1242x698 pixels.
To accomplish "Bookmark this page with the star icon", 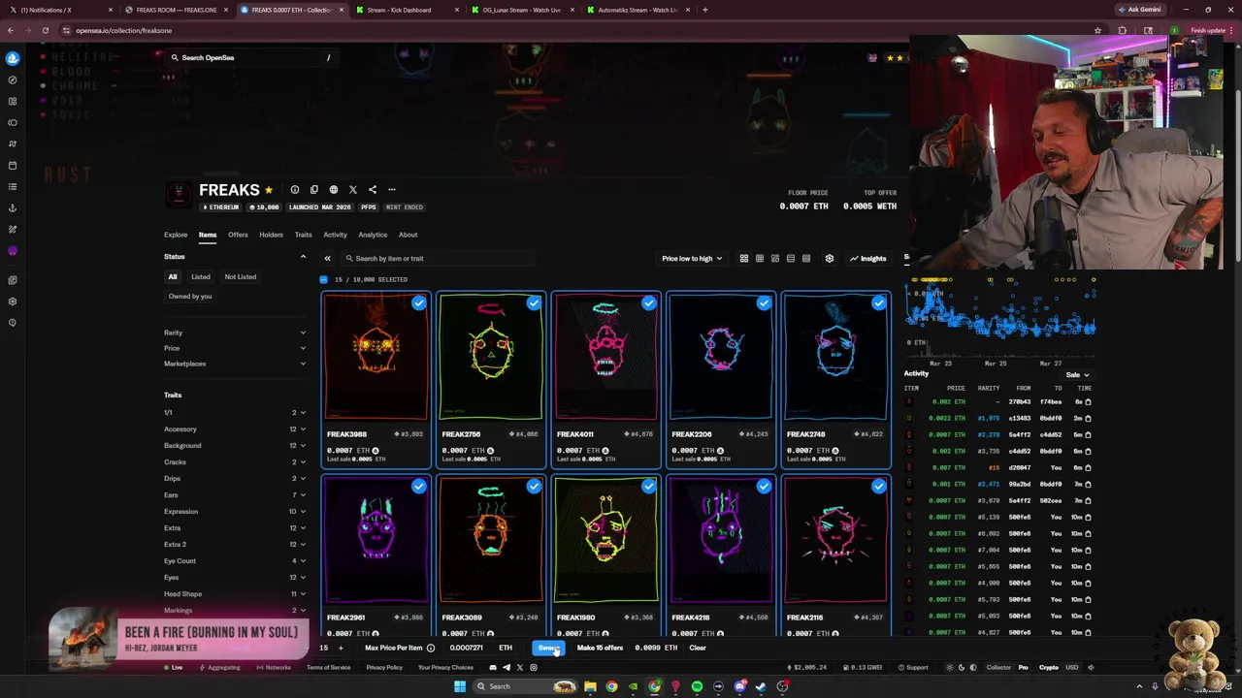I will pyautogui.click(x=1097, y=30).
